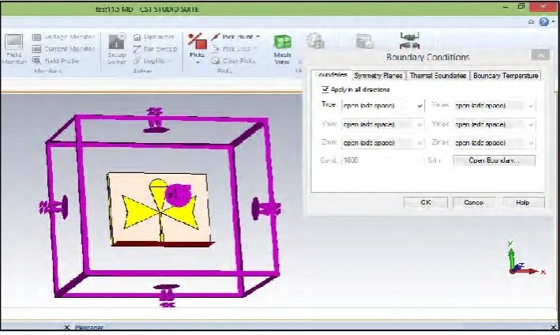The width and height of the screenshot is (560, 335).
Task: Click the XYZ coordinate axis indicator
Action: pyautogui.click(x=525, y=259)
